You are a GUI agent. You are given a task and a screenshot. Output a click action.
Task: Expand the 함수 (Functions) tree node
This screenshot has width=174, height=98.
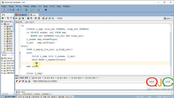tap(5, 41)
